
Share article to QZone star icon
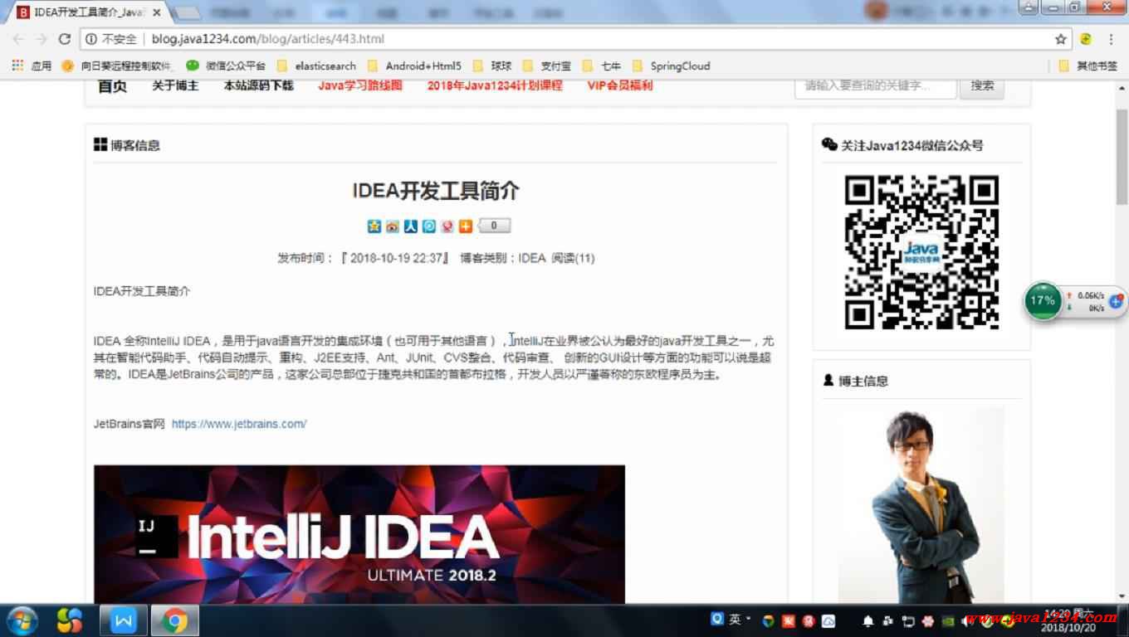[374, 226]
